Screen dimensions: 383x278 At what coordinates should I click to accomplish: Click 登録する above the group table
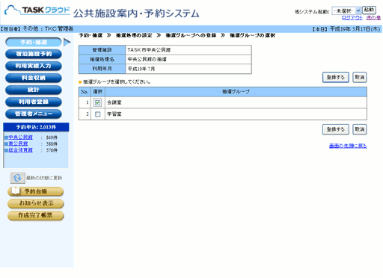point(336,77)
